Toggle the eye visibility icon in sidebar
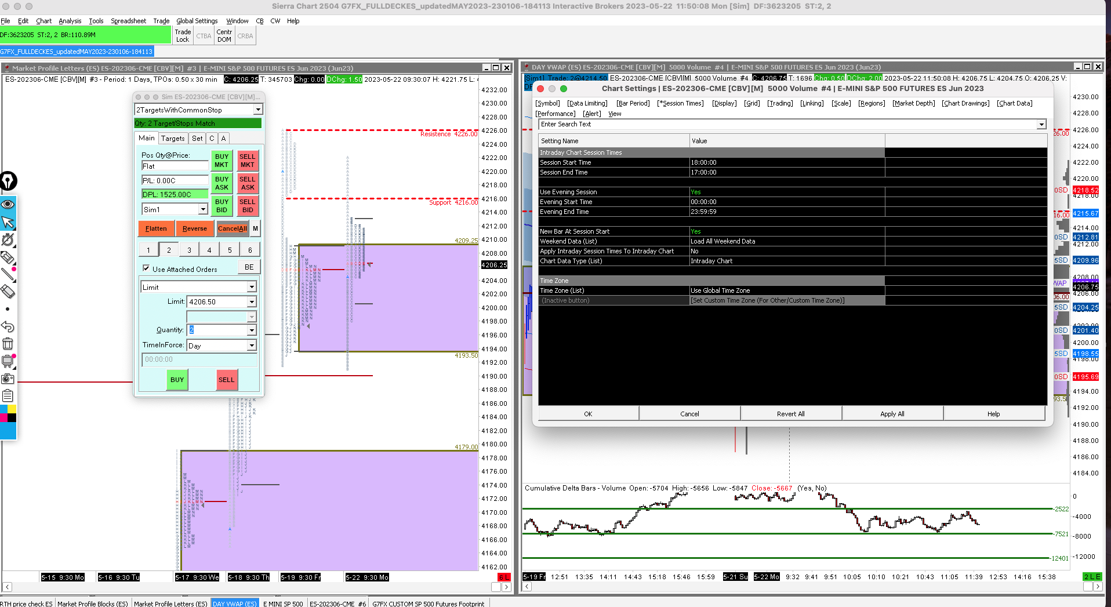 [x=8, y=204]
